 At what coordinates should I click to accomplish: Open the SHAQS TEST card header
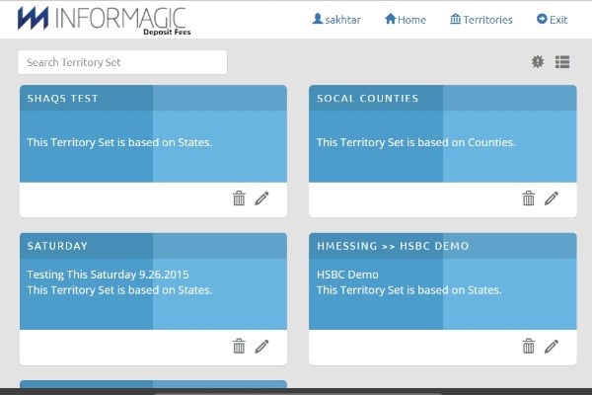pyautogui.click(x=153, y=99)
